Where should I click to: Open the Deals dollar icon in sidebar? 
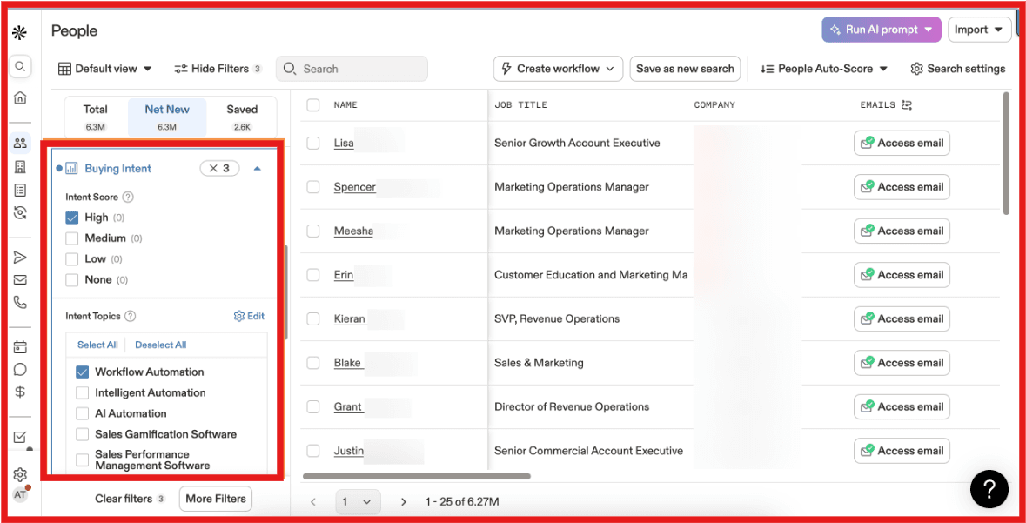[20, 392]
